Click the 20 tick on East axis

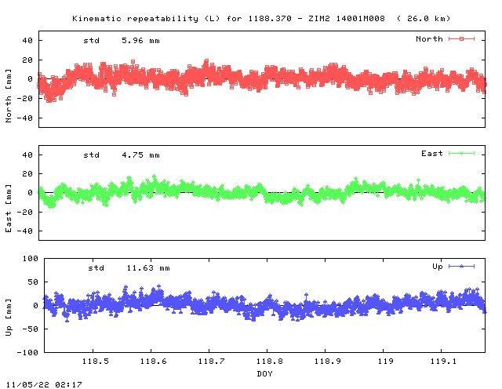[27, 174]
